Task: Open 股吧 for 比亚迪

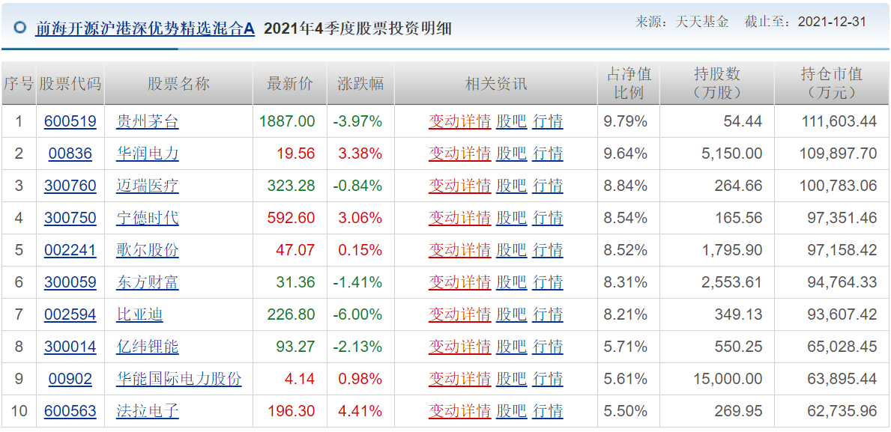Action: point(511,314)
